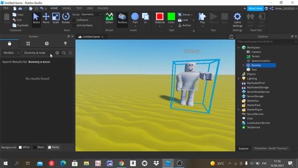
Task: Activate the Rotate tool
Action: click(66, 18)
